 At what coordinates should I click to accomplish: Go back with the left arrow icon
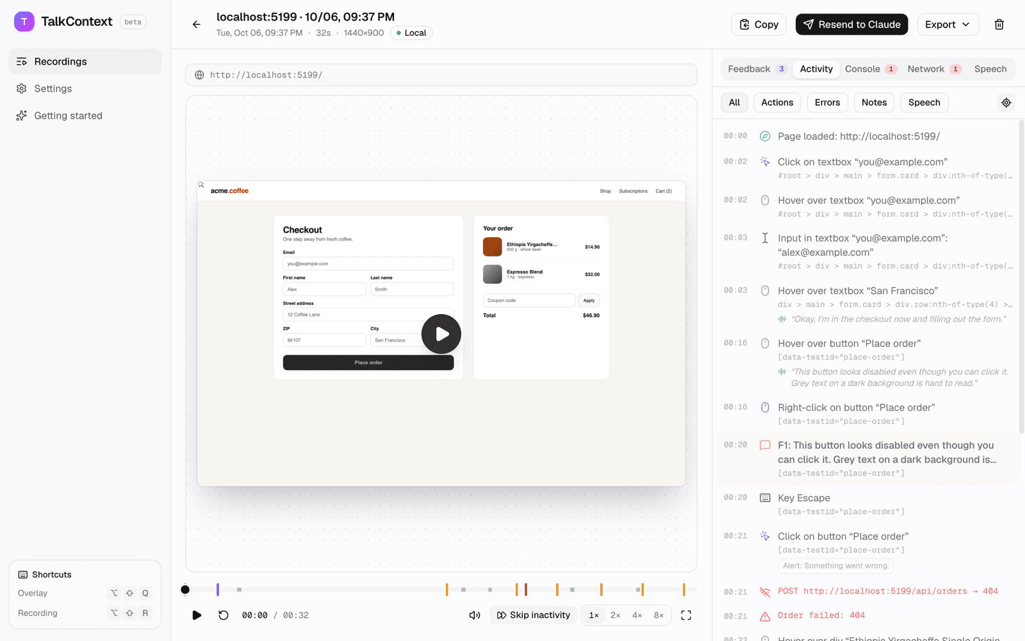click(x=197, y=24)
